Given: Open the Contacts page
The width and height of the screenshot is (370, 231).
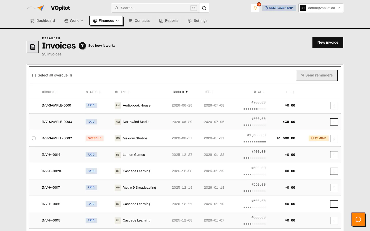Looking at the screenshot, I should tap(139, 21).
